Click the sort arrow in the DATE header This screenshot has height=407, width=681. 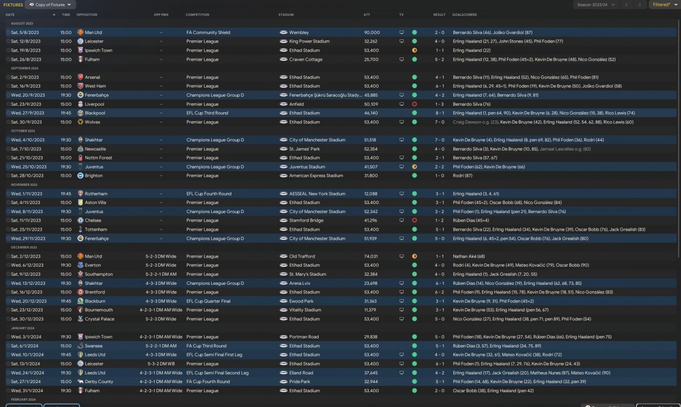point(54,15)
